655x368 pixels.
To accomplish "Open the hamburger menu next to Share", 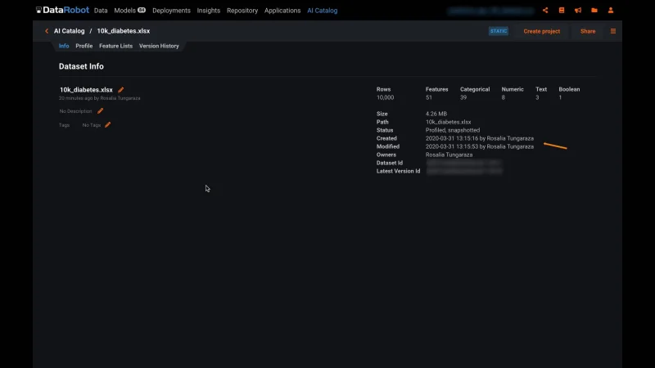I will tap(612, 31).
